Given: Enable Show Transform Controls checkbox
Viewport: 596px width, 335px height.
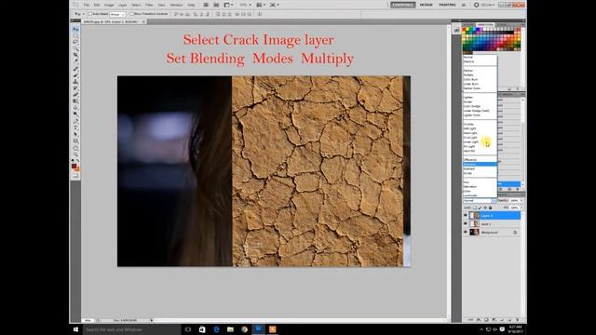Looking at the screenshot, I should pyautogui.click(x=132, y=14).
